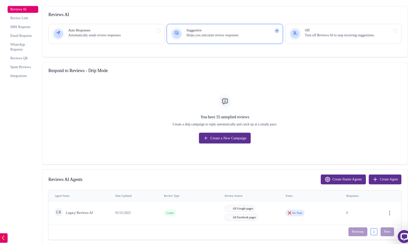Screen dimensions: 408x244
Task: Click the Next pagination button
Action: (387, 232)
